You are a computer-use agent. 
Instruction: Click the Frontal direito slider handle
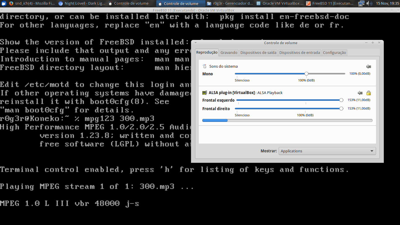pyautogui.click(x=341, y=109)
